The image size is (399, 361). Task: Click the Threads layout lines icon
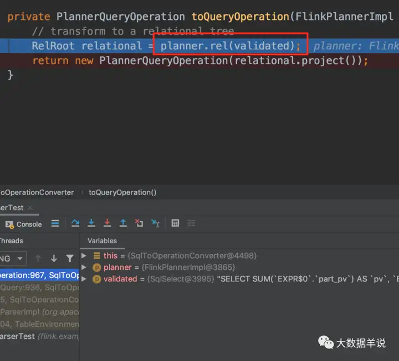click(x=55, y=223)
